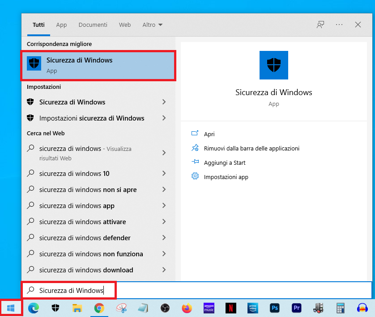
Task: Launch OBS Studio from the taskbar
Action: [165, 308]
